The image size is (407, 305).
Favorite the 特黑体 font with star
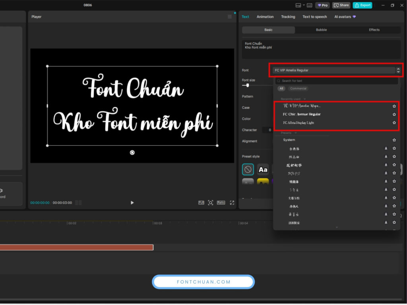tap(394, 181)
